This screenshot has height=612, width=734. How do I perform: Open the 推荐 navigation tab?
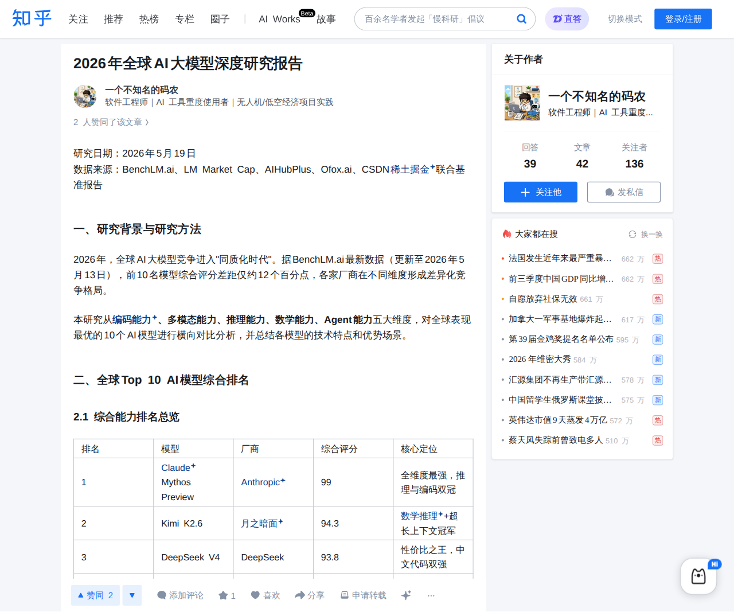tap(114, 19)
